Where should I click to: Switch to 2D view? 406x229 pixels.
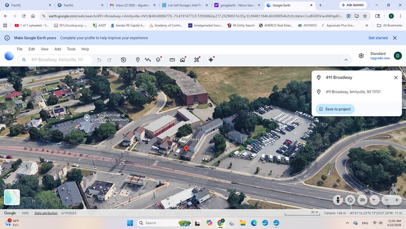(362, 200)
